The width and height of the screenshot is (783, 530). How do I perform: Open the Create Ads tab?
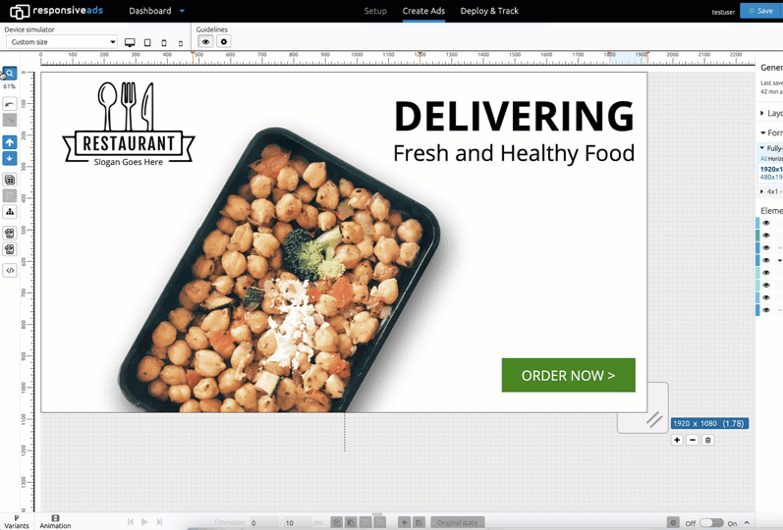click(423, 11)
